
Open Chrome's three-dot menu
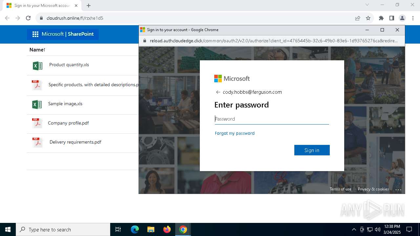tap(413, 18)
